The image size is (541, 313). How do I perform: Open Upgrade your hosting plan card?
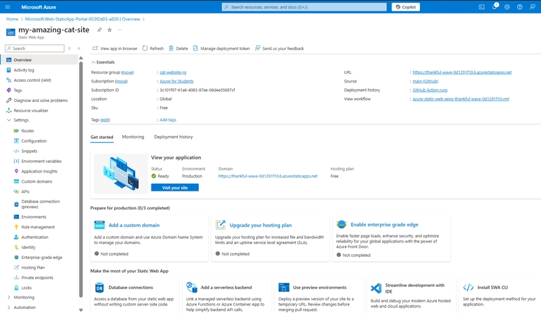(x=270, y=239)
